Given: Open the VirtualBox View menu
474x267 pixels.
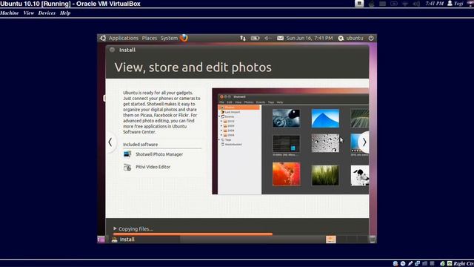Looking at the screenshot, I should (29, 13).
